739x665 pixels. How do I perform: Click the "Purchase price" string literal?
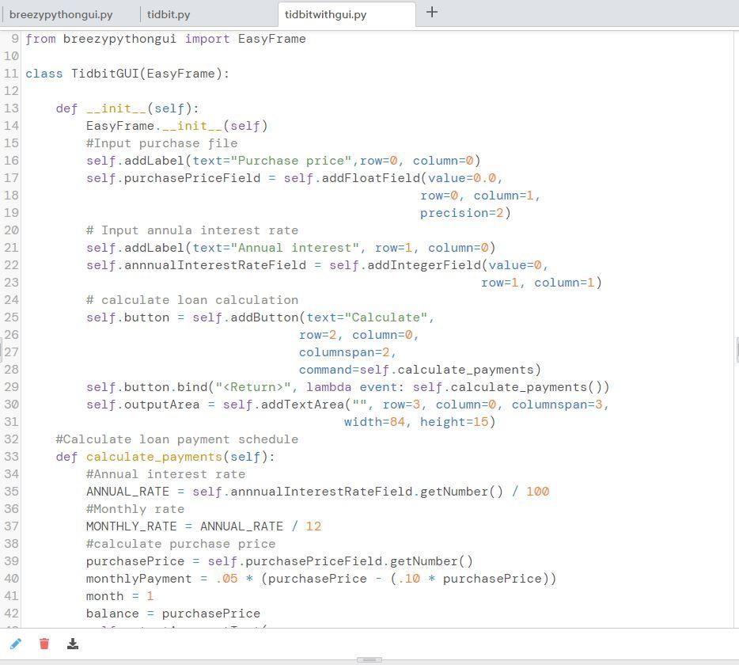coord(291,161)
